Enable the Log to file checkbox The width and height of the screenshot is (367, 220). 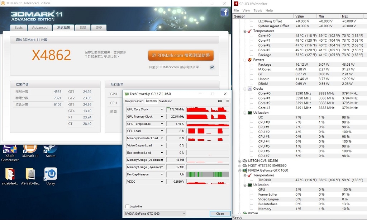127,206
